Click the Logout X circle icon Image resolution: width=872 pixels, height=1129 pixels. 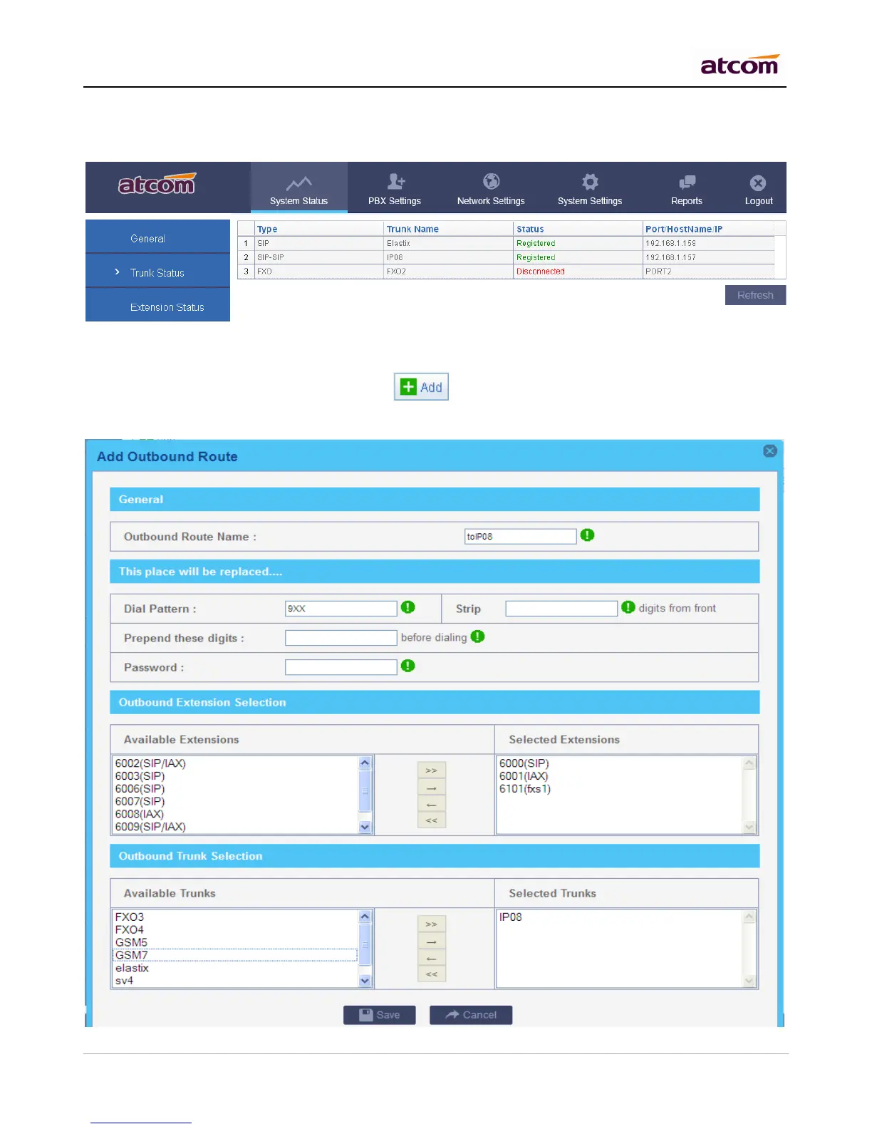[758, 183]
